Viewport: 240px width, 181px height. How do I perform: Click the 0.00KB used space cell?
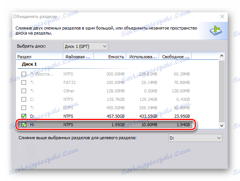click(x=151, y=91)
